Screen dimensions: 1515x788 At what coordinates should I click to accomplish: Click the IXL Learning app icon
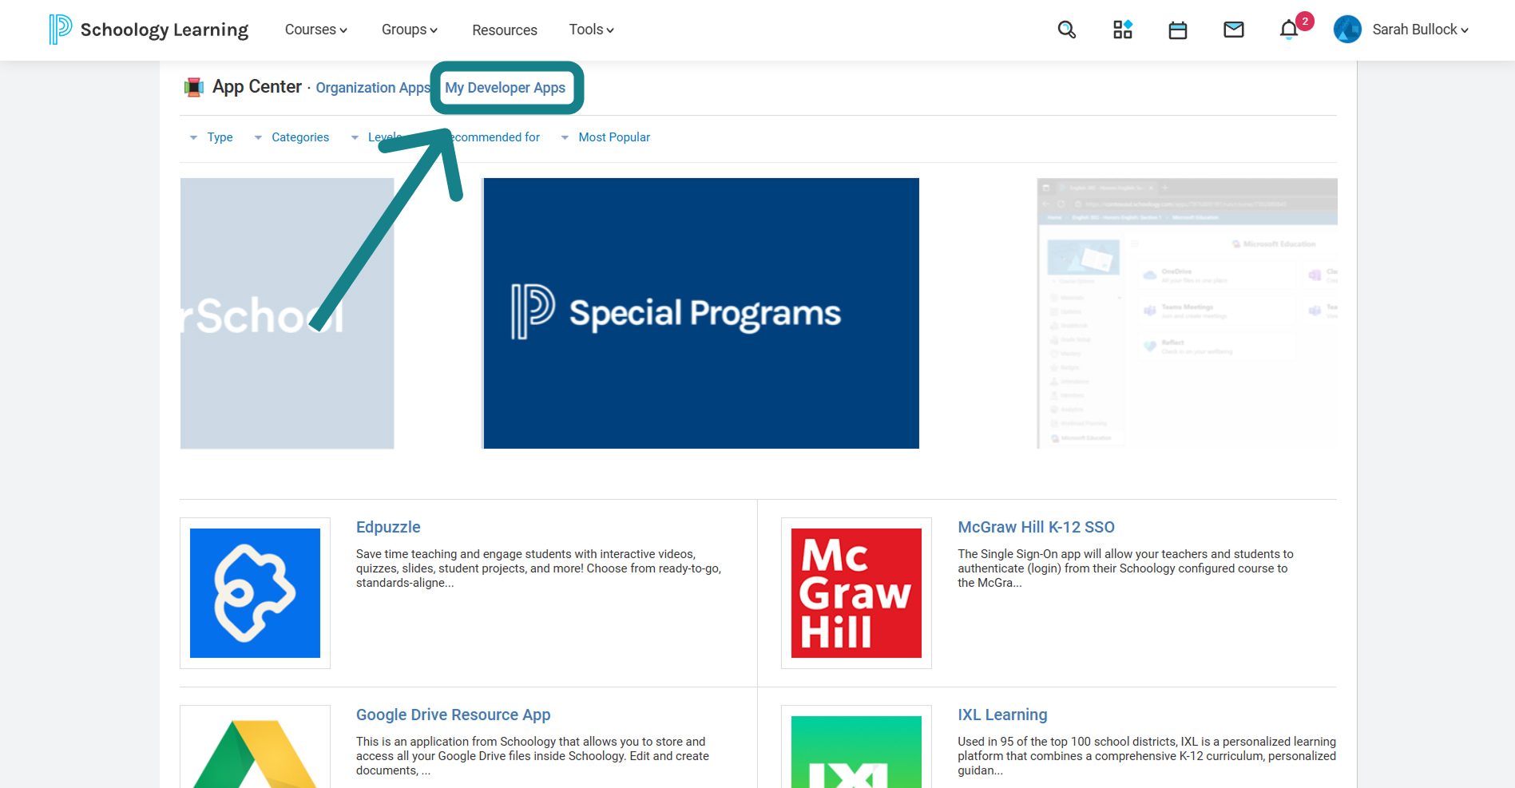856,752
